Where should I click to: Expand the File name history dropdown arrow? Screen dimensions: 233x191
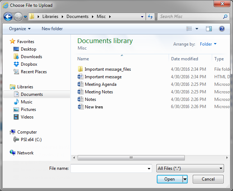[149, 169]
